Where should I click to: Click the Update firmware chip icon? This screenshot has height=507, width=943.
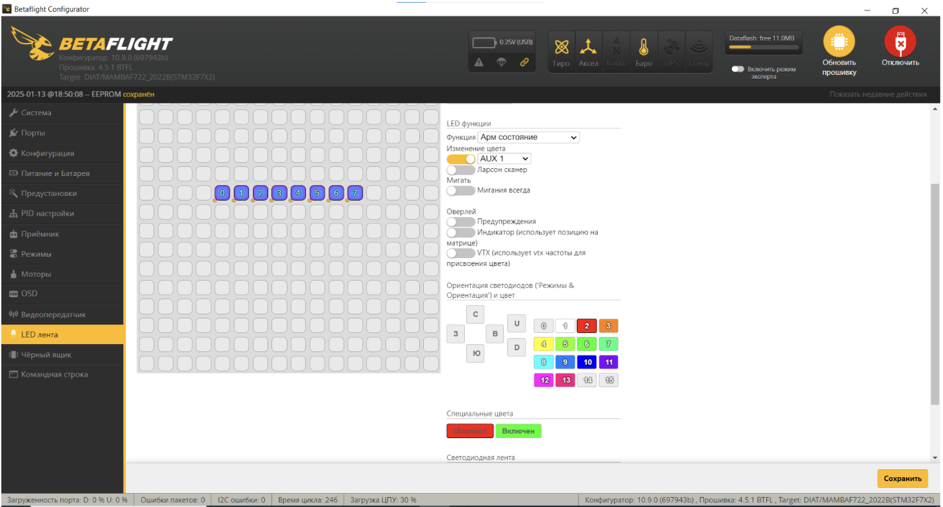click(838, 42)
